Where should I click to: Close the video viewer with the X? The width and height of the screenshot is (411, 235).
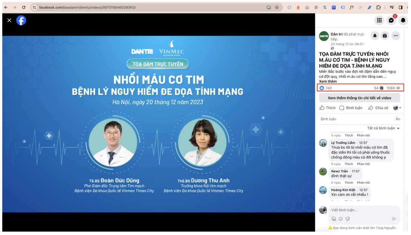click(9, 20)
